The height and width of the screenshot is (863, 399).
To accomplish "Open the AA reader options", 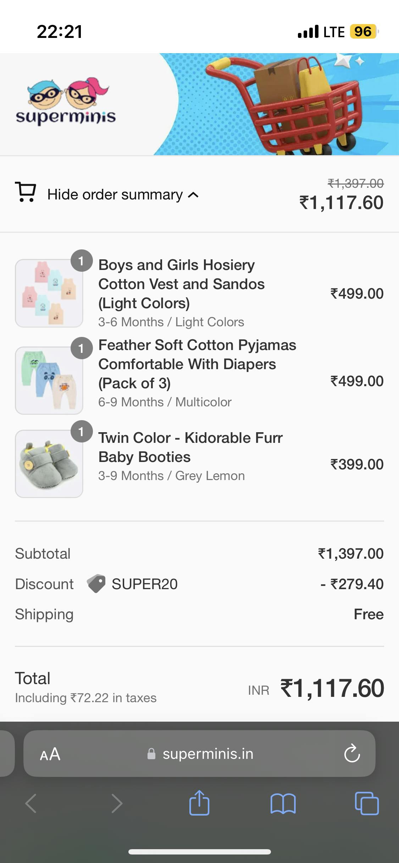I will pyautogui.click(x=50, y=754).
